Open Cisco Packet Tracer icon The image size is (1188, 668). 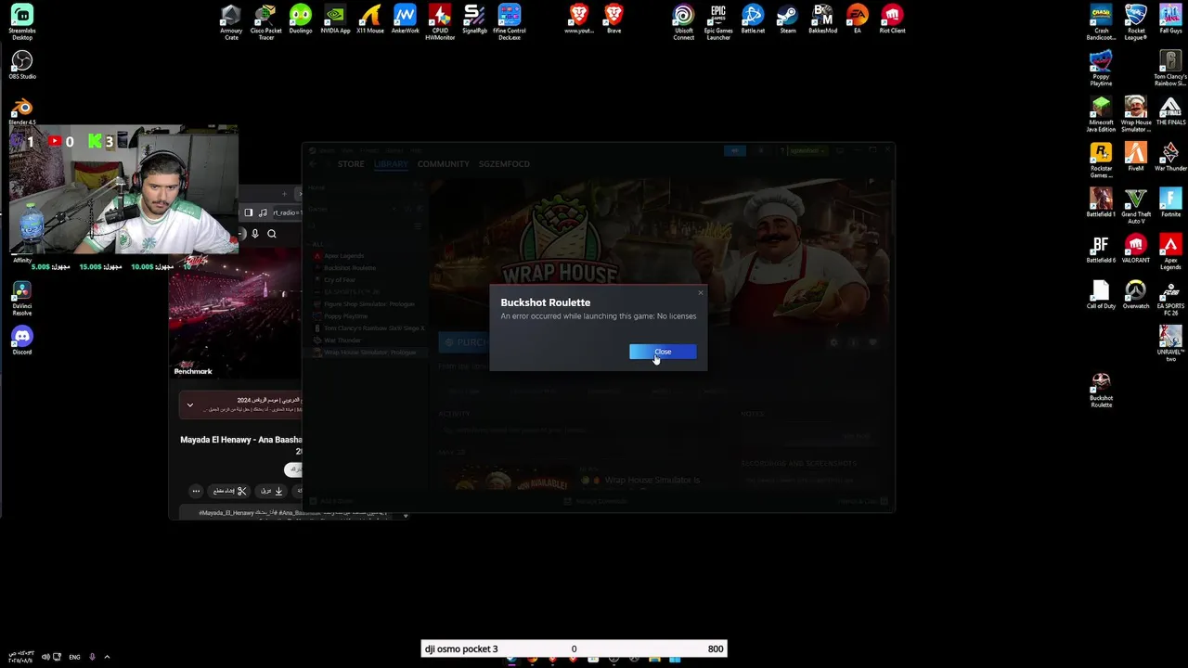[x=265, y=22]
